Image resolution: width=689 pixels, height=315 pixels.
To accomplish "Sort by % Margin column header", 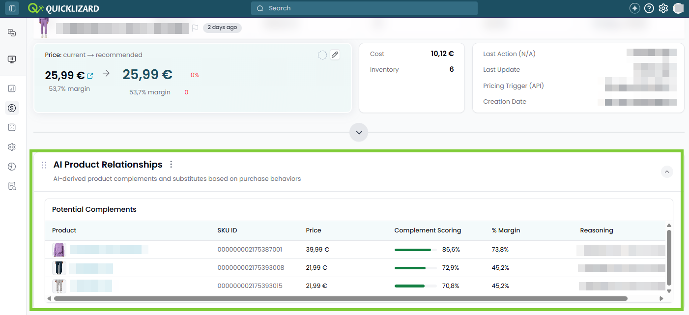I will click(x=506, y=230).
